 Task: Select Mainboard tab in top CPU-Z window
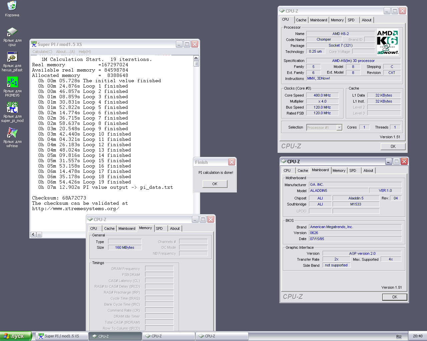(319, 20)
